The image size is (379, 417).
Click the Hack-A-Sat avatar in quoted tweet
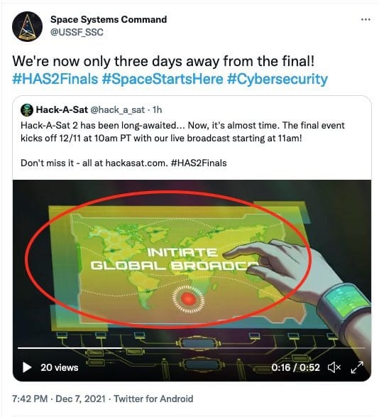27,110
